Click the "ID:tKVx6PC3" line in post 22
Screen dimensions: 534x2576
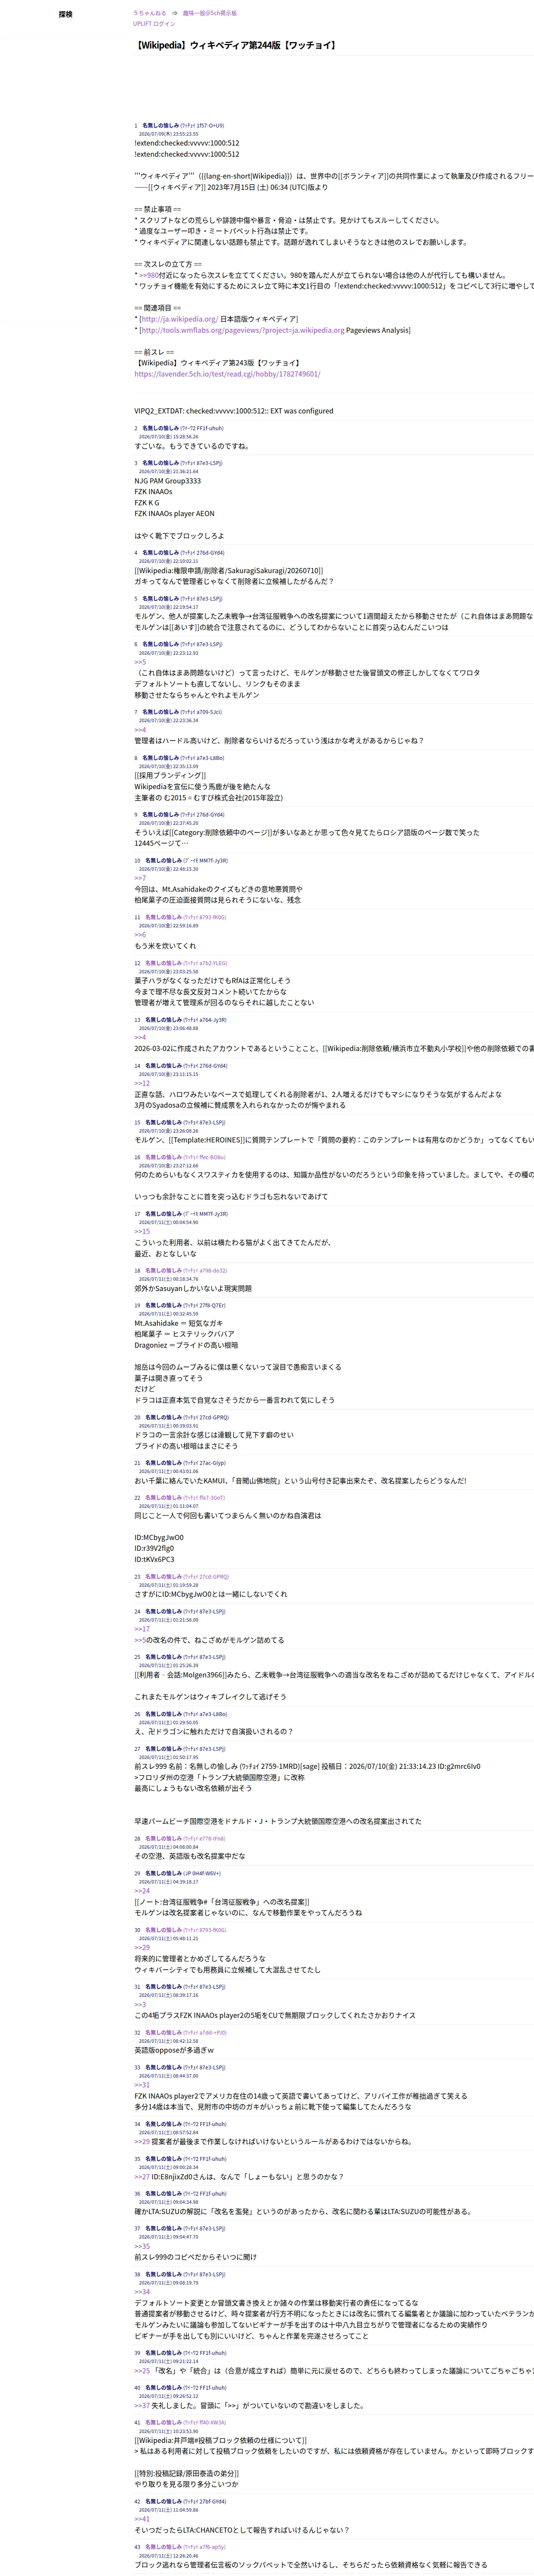pos(154,1560)
